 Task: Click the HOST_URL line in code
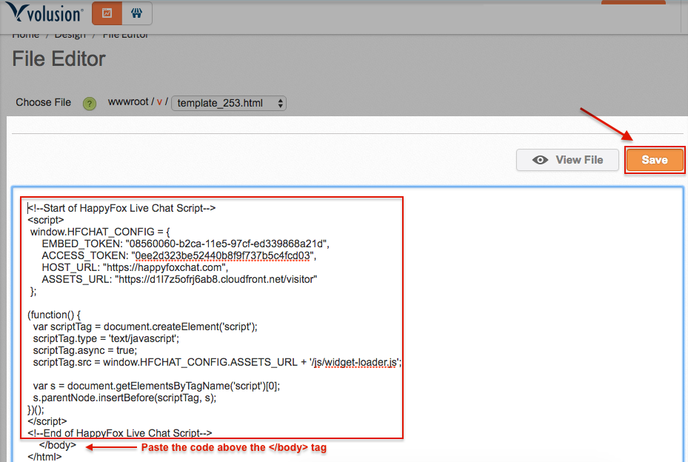[x=135, y=267]
